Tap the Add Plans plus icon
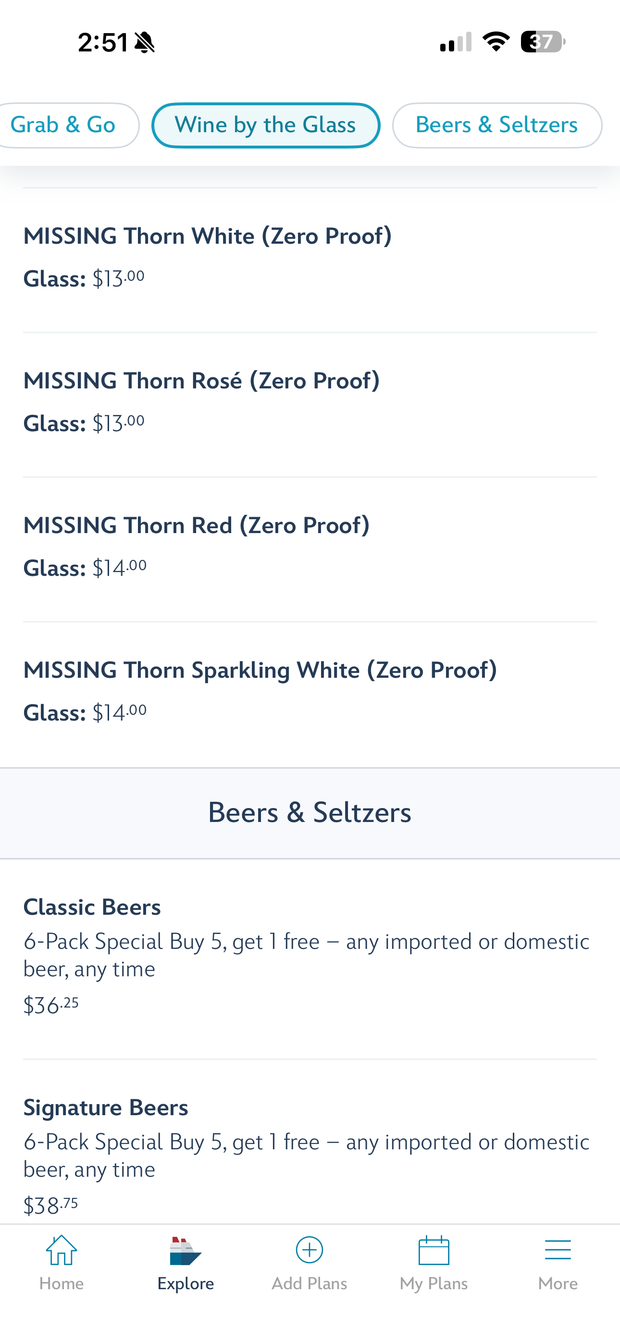 (x=310, y=1250)
